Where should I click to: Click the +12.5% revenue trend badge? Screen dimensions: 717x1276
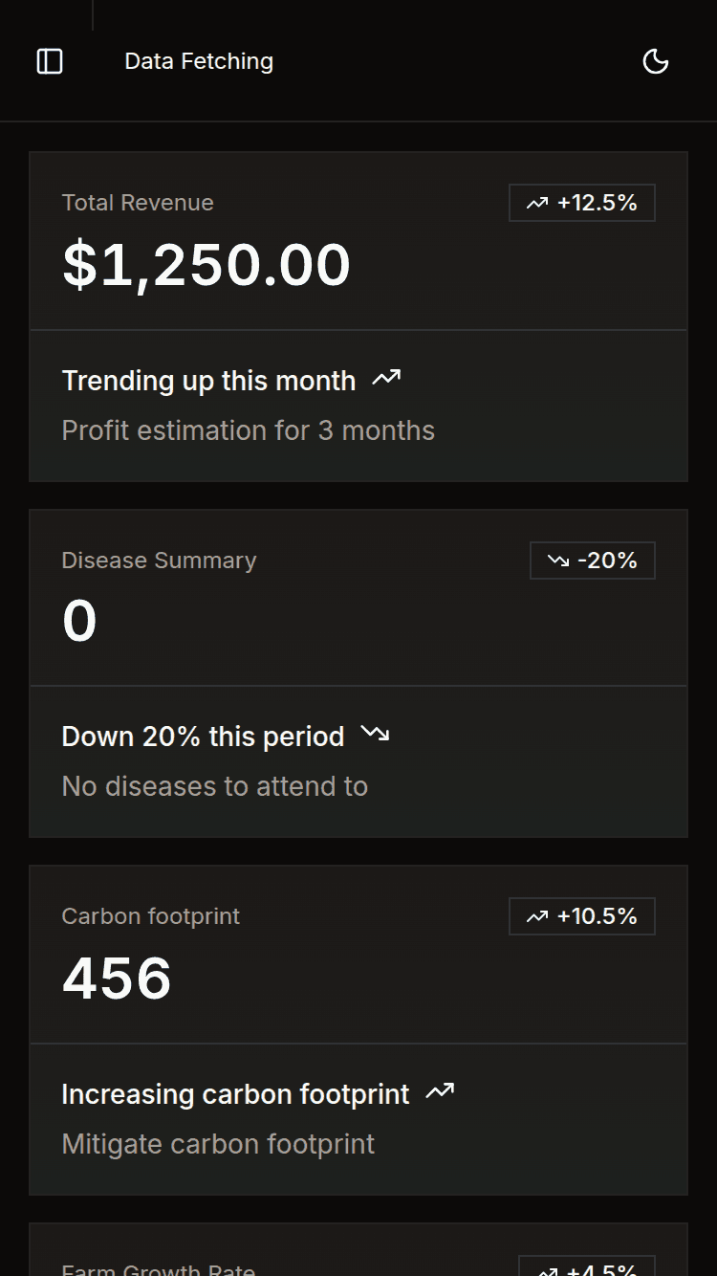coord(582,203)
